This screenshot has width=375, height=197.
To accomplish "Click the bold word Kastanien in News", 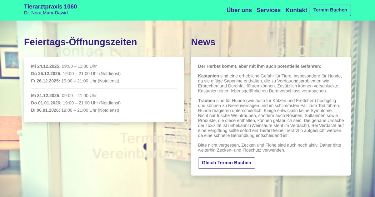I will (x=208, y=76).
